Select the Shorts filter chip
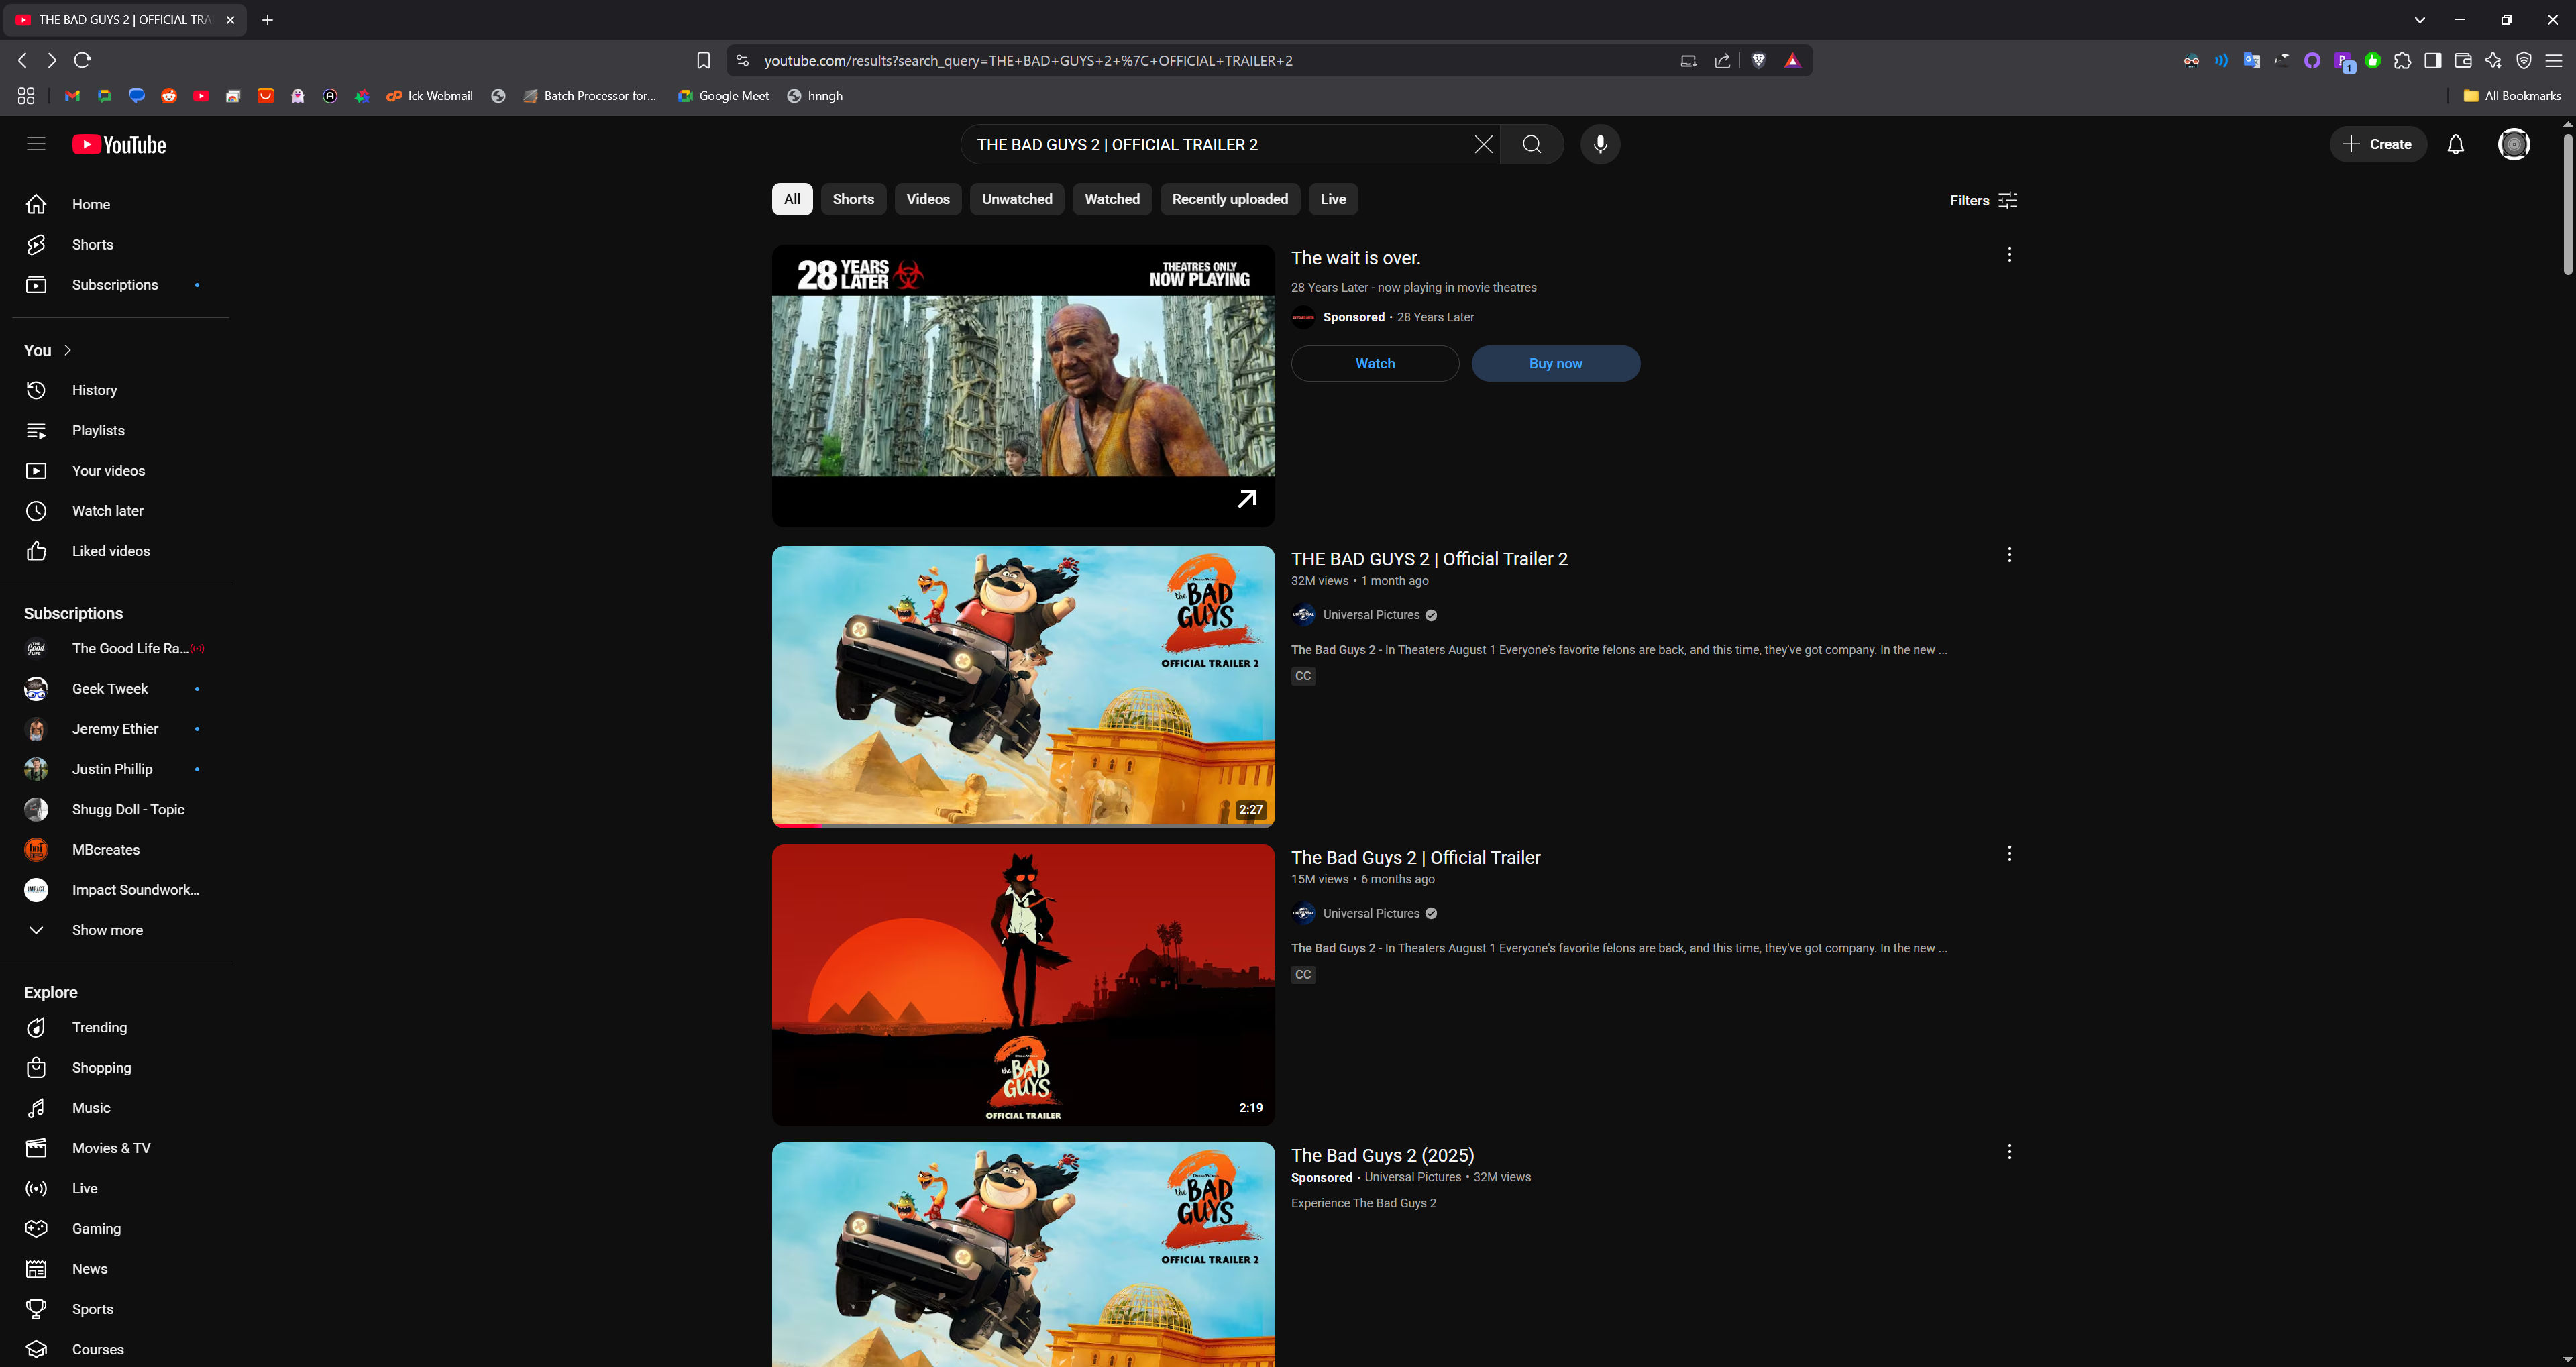Image resolution: width=2576 pixels, height=1367 pixels. pyautogui.click(x=853, y=199)
